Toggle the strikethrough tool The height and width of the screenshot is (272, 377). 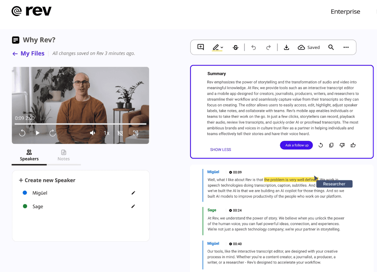(x=236, y=47)
